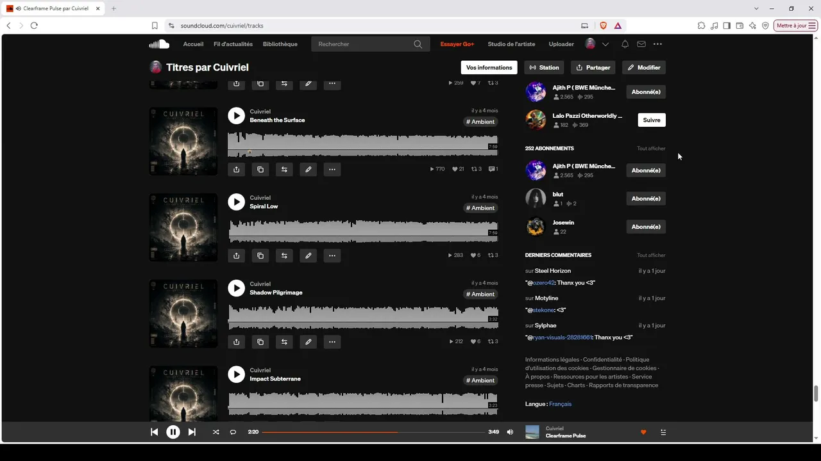This screenshot has width=821, height=461.
Task: Seek within Beneath the Surface waveform
Action: click(363, 145)
